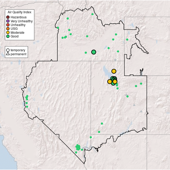This screenshot has height=170, width=170.
Task: Click the 'permanent' legend label
Action: [18, 54]
